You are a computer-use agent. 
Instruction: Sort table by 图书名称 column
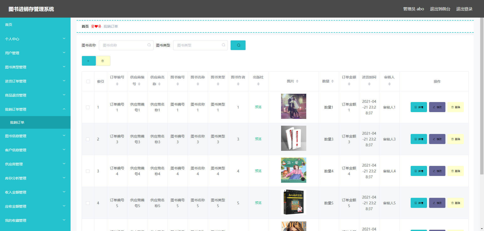point(198,84)
